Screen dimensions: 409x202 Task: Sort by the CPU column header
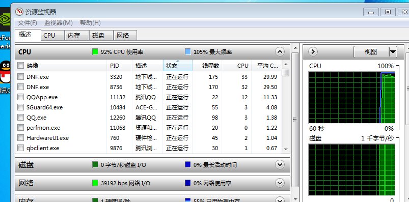pos(236,66)
